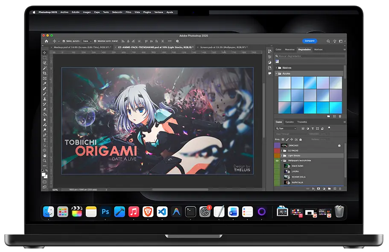The height and width of the screenshot is (252, 389).
Task: Open the Filtro menu
Action: (x=128, y=12)
